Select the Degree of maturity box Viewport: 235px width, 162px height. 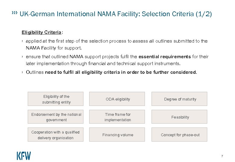180,99
